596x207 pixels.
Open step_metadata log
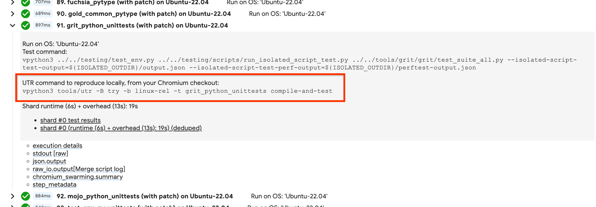click(x=54, y=185)
